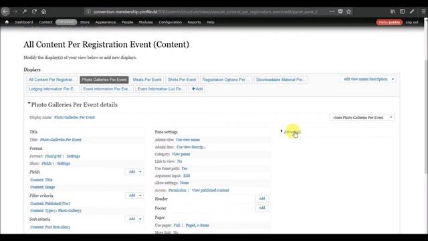
Task: Toggle the browser sidebar icon
Action: (x=403, y=11)
